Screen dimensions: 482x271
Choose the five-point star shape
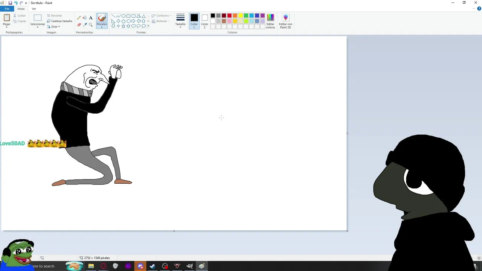124,26
